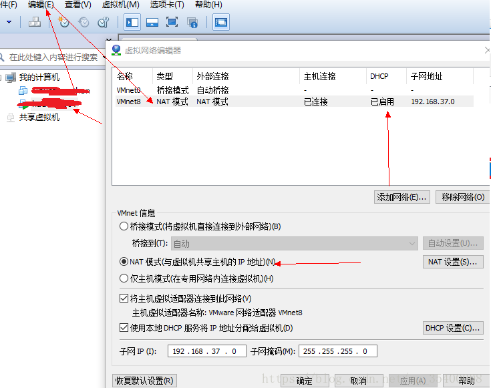Toggle 将主机虚拟适配器连接到此网络 checkbox
Image resolution: width=491 pixels, height=388 pixels.
coord(124,298)
